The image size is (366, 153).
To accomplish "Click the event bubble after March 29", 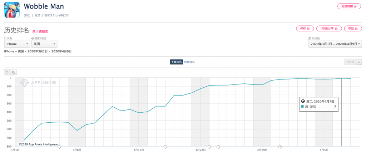I will [280, 147].
